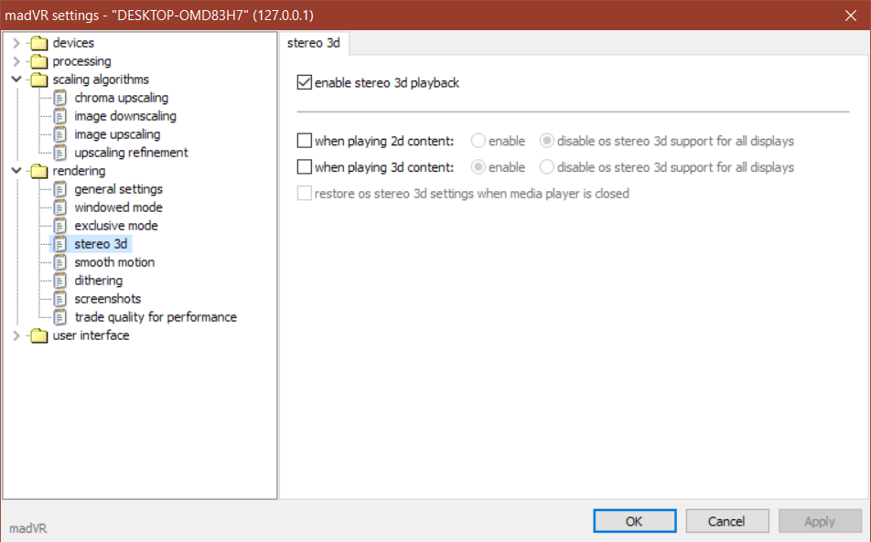
Task: Click the stereo 3d page icon
Action: [x=60, y=244]
